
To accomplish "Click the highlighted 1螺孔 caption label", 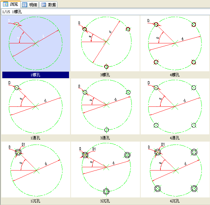I will click(35, 75).
